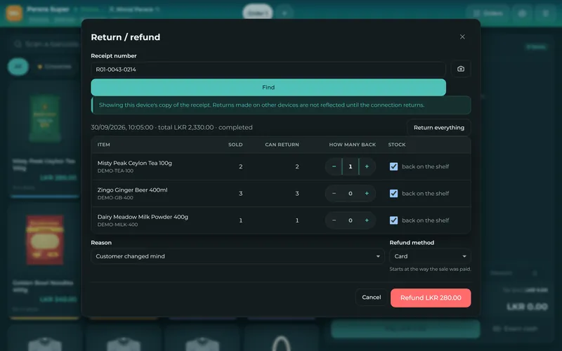Viewport: 562px width, 351px height.
Task: Click the add order plus button in header
Action: click(x=285, y=13)
